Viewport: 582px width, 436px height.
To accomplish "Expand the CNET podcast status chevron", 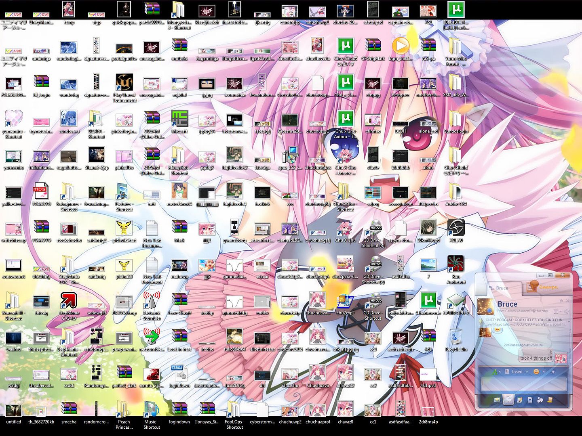I will point(569,321).
